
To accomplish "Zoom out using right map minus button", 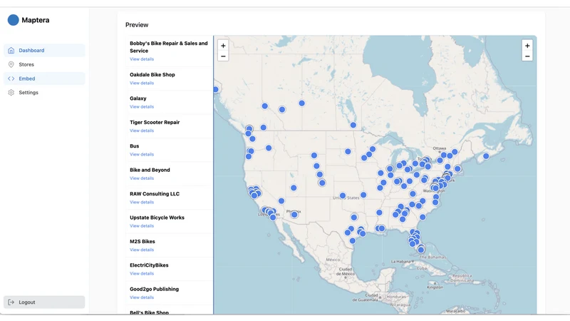I will (527, 56).
